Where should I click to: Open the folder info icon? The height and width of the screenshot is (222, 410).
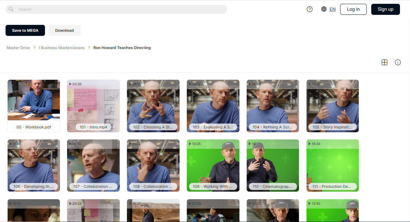click(398, 62)
